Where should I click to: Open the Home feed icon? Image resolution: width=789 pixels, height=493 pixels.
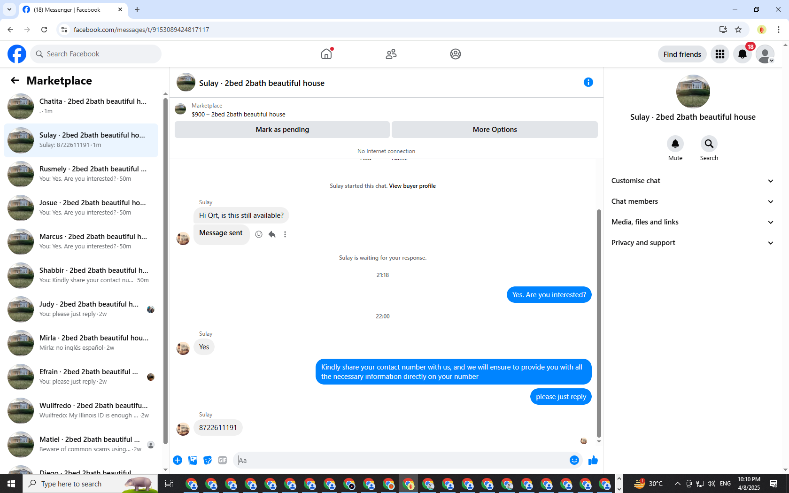coord(326,54)
